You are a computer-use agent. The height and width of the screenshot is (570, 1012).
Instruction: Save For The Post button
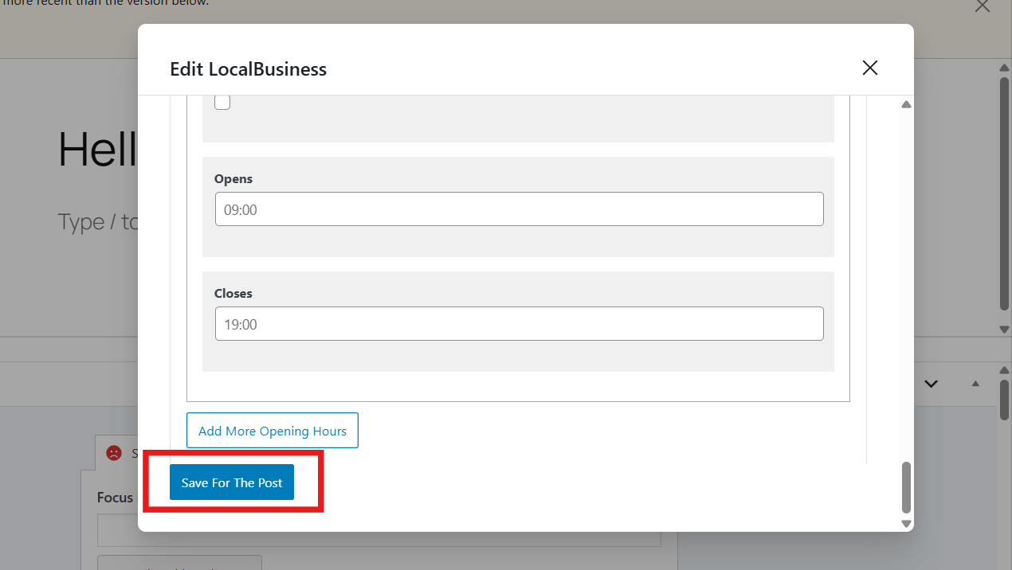tap(232, 482)
